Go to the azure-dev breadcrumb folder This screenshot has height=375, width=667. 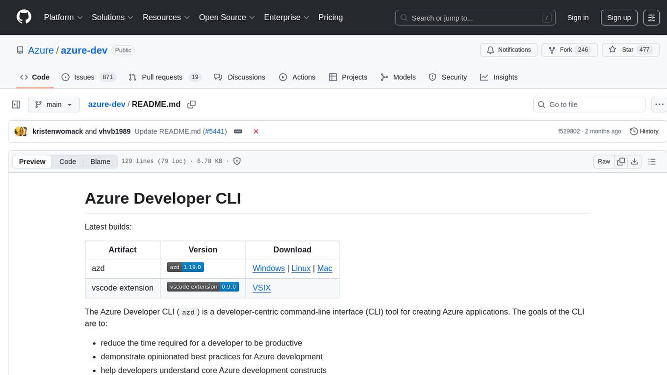(x=107, y=104)
